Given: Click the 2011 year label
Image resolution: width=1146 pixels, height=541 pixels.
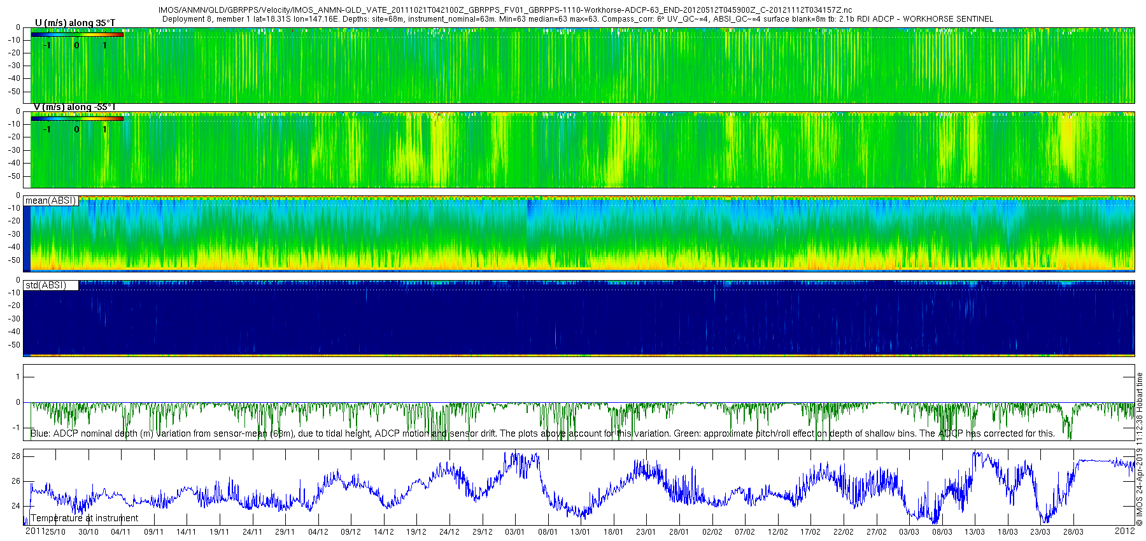Looking at the screenshot, I should point(34,531).
